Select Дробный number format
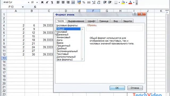This screenshot has width=170, height=96. (x=69, y=49)
